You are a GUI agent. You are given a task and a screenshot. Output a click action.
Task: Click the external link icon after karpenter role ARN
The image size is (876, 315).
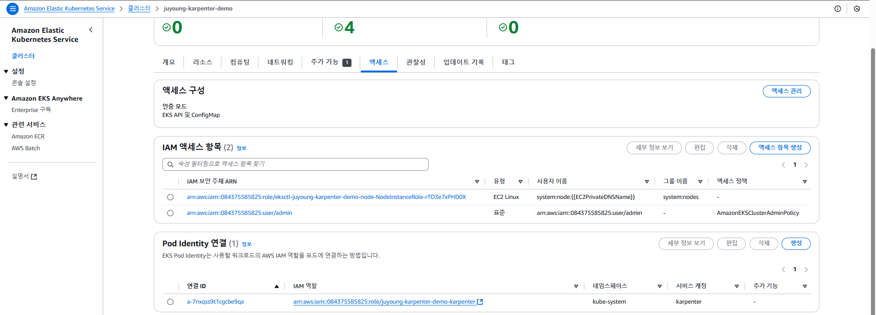pos(480,302)
